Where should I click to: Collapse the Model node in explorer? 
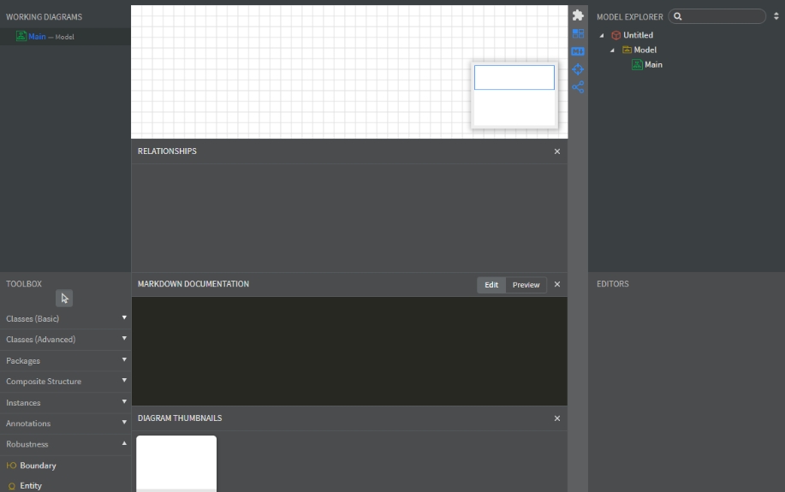click(x=612, y=50)
